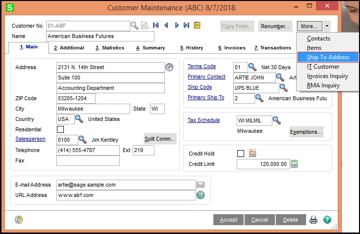Jump to the last customer record
This screenshot has width=360, height=234.
tap(186, 25)
